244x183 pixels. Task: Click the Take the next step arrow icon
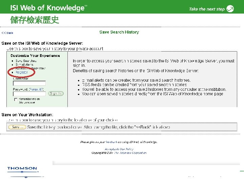[x=230, y=8]
